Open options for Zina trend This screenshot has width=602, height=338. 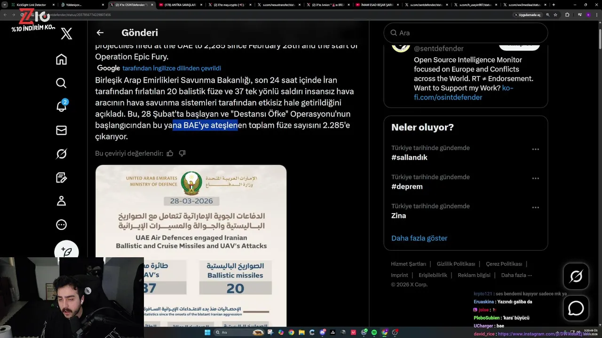(x=535, y=207)
